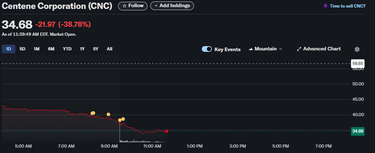Image resolution: width=375 pixels, height=153 pixels.
Task: Choose the 1Y time range
Action: (82, 49)
